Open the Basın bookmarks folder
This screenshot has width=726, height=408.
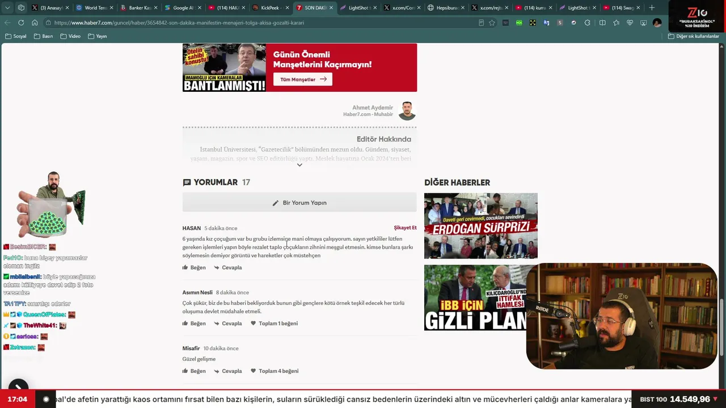tap(44, 36)
